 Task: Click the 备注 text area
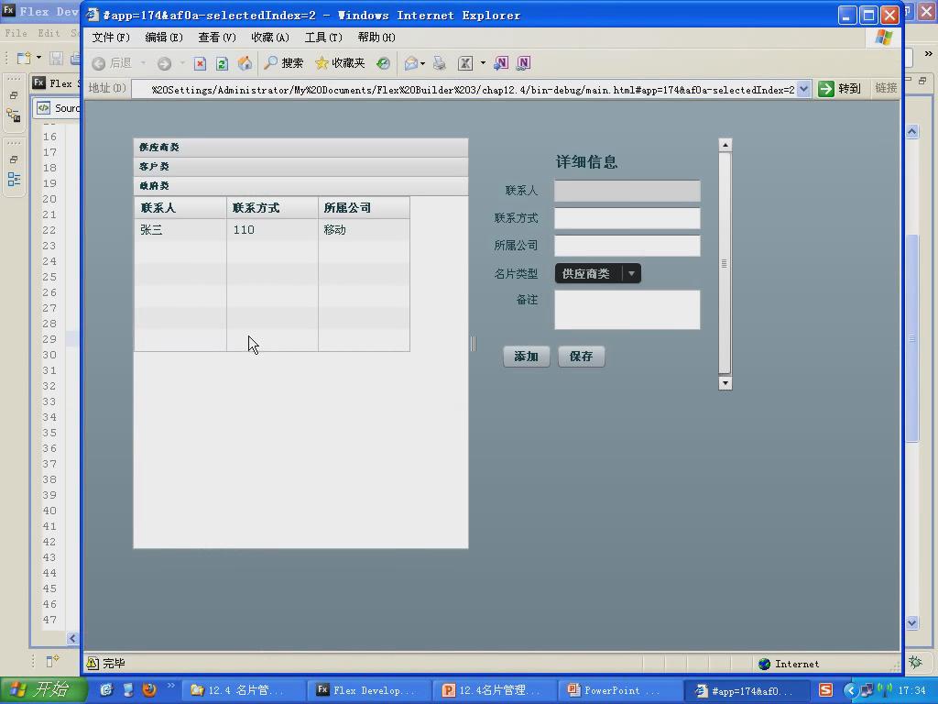pos(627,310)
